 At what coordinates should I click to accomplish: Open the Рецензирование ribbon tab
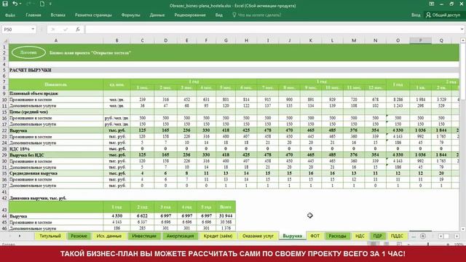(x=190, y=15)
